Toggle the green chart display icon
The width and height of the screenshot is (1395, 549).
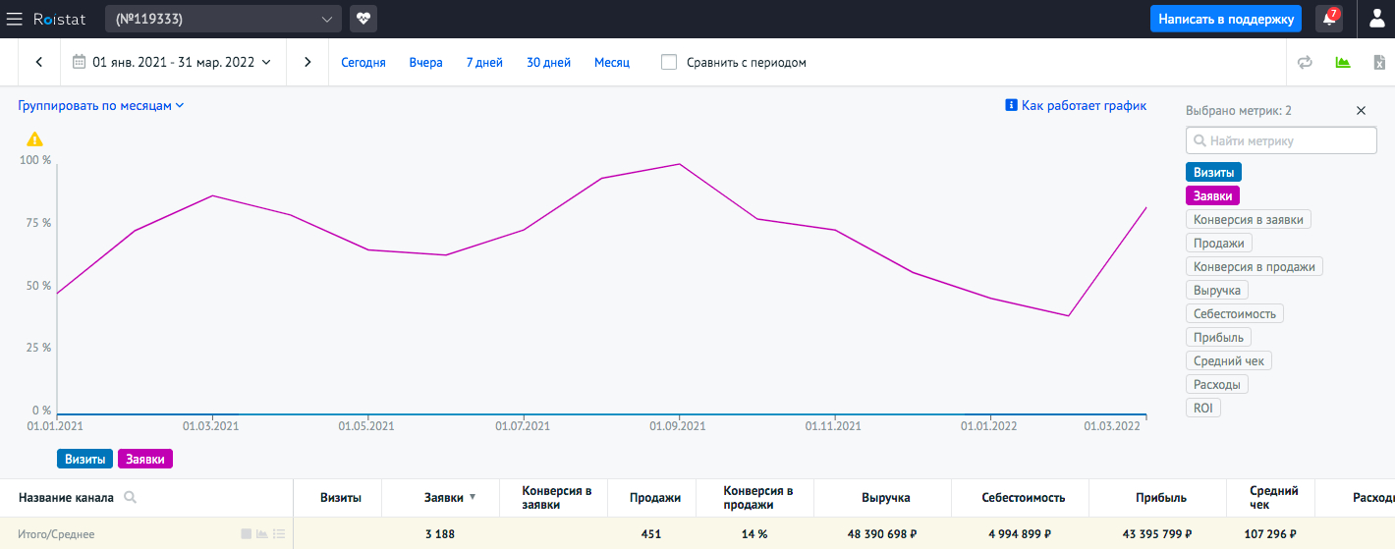1342,62
